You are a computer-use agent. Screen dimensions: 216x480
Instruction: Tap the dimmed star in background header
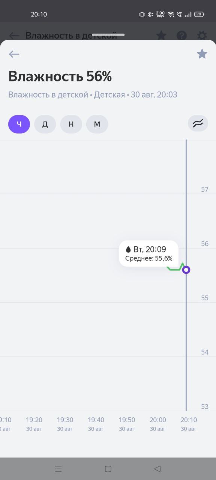click(x=161, y=36)
